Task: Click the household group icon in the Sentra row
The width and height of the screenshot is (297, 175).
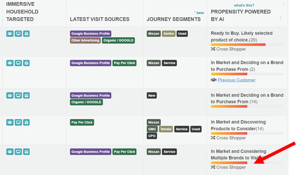Action: pyautogui.click(x=10, y=34)
